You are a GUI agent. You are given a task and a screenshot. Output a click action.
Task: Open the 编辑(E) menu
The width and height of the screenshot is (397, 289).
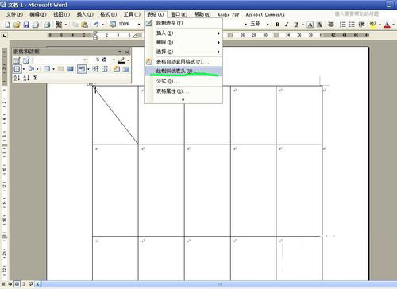(38, 14)
